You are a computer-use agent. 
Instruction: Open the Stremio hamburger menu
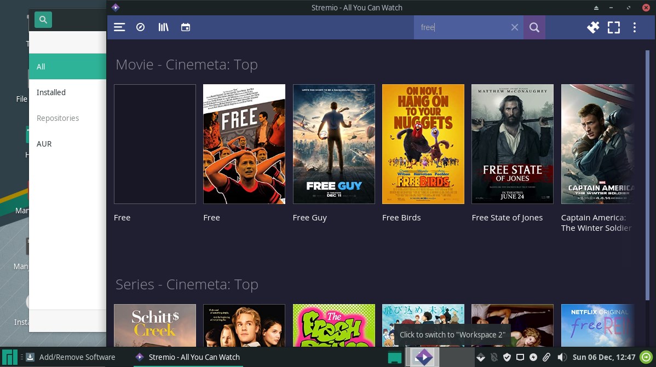pos(119,27)
